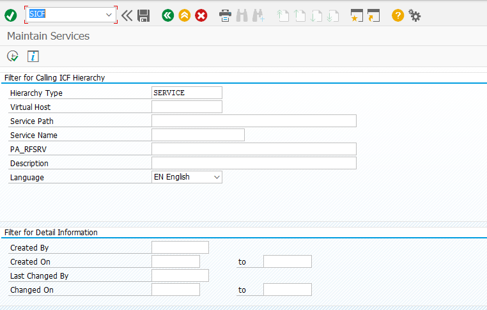Screen dimensions: 487x310
Task: Click the Generate Shortcut window icon
Action: [373, 15]
